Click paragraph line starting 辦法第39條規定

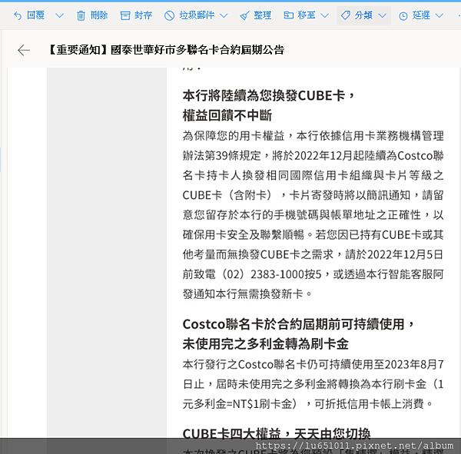pos(313,155)
